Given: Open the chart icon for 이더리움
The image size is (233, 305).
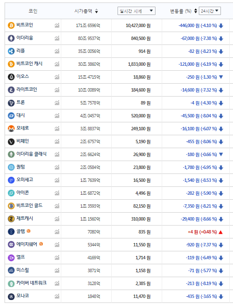Looking at the screenshot, I should [57, 38].
